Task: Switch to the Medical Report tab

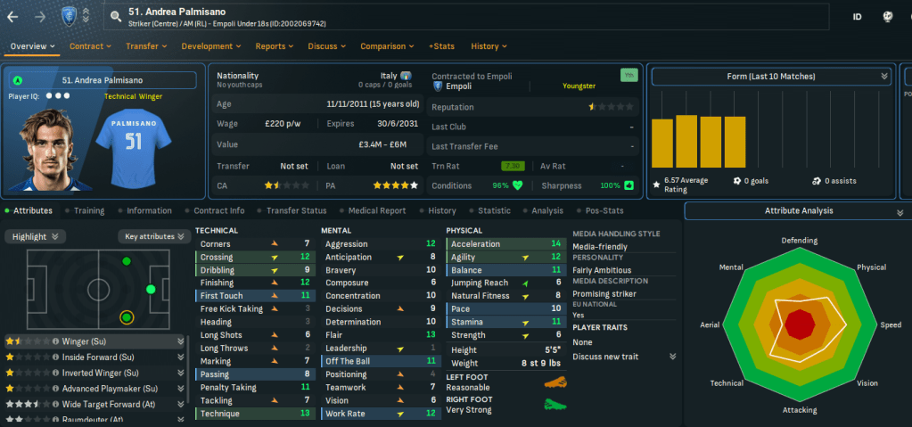Action: (x=375, y=211)
